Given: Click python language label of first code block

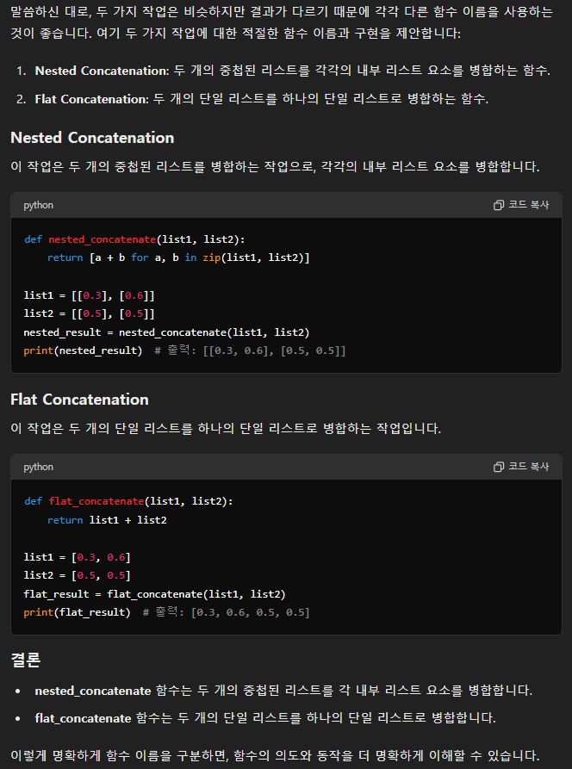Looking at the screenshot, I should point(38,206).
